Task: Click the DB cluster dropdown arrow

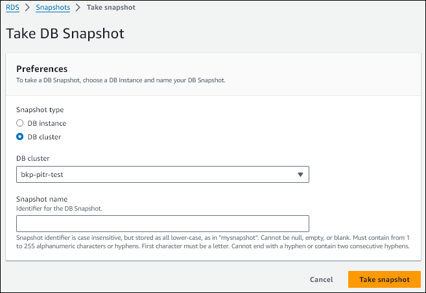Action: coord(300,174)
